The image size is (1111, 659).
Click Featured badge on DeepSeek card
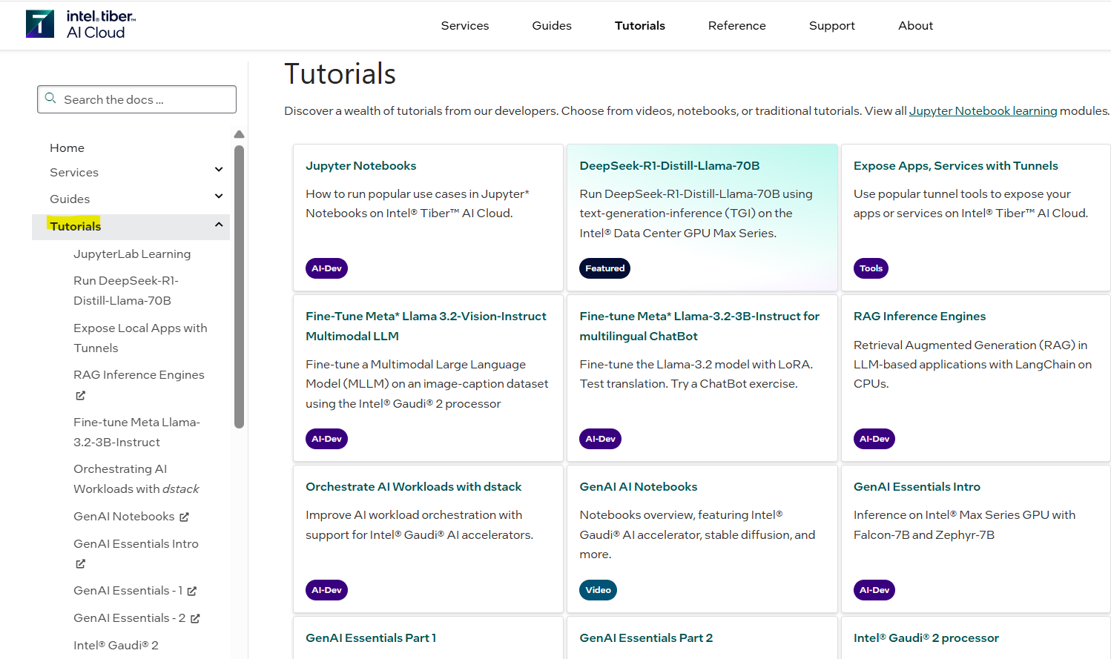pyautogui.click(x=604, y=268)
